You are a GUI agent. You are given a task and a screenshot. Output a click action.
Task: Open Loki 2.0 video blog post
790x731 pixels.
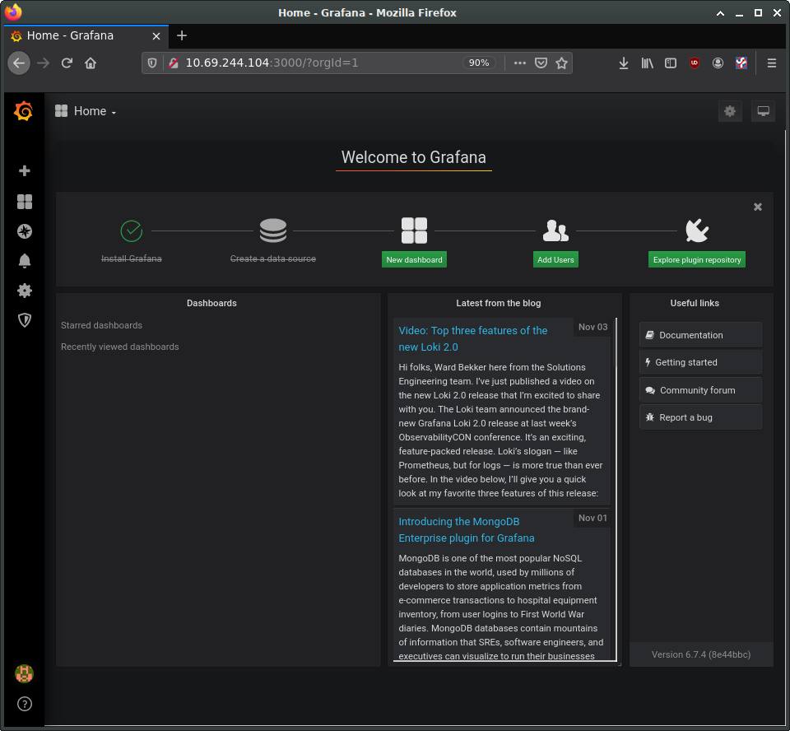pos(472,339)
